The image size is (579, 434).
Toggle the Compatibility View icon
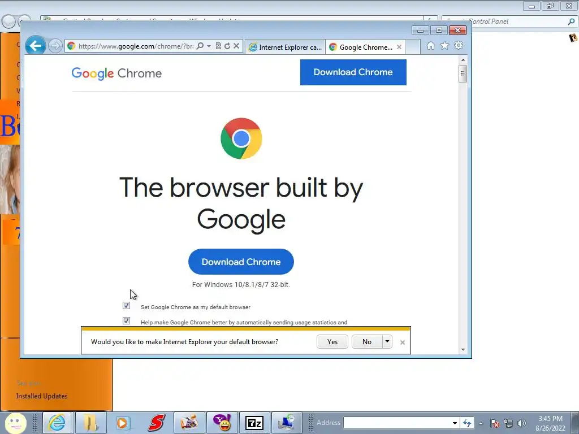pos(219,46)
